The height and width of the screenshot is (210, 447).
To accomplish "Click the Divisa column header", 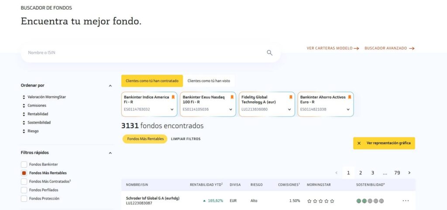I will click(235, 185).
